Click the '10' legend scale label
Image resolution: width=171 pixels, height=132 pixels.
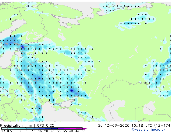pyautogui.click(x=34, y=131)
